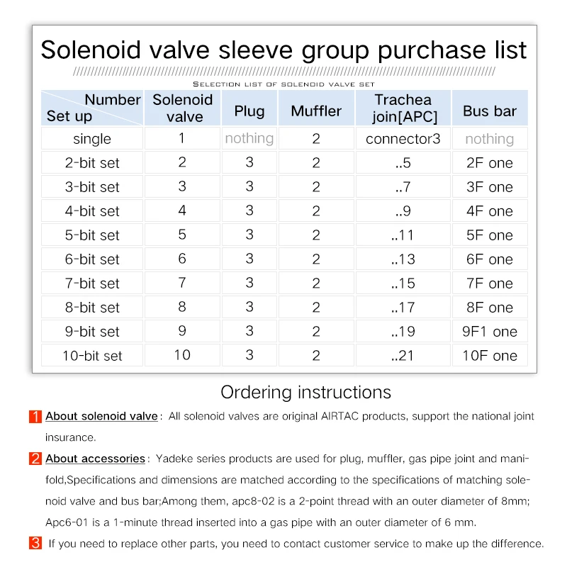This screenshot has width=567, height=567.
Task: Select the 9F1 one bus bar cell
Action: 490,332
